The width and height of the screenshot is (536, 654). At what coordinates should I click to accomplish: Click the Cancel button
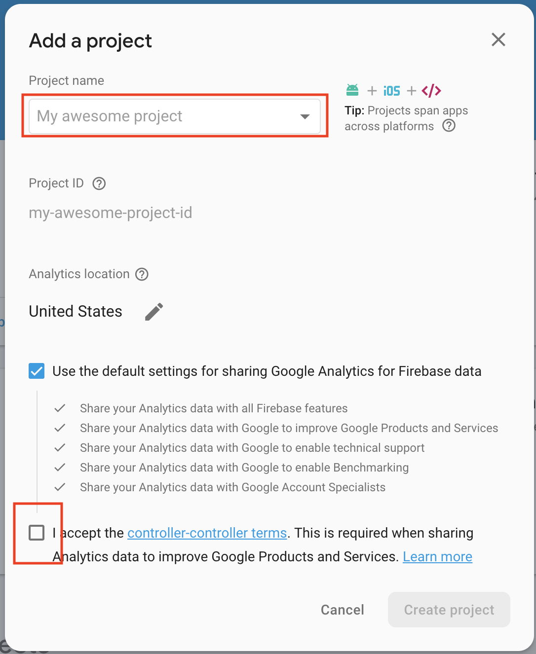[x=343, y=610]
